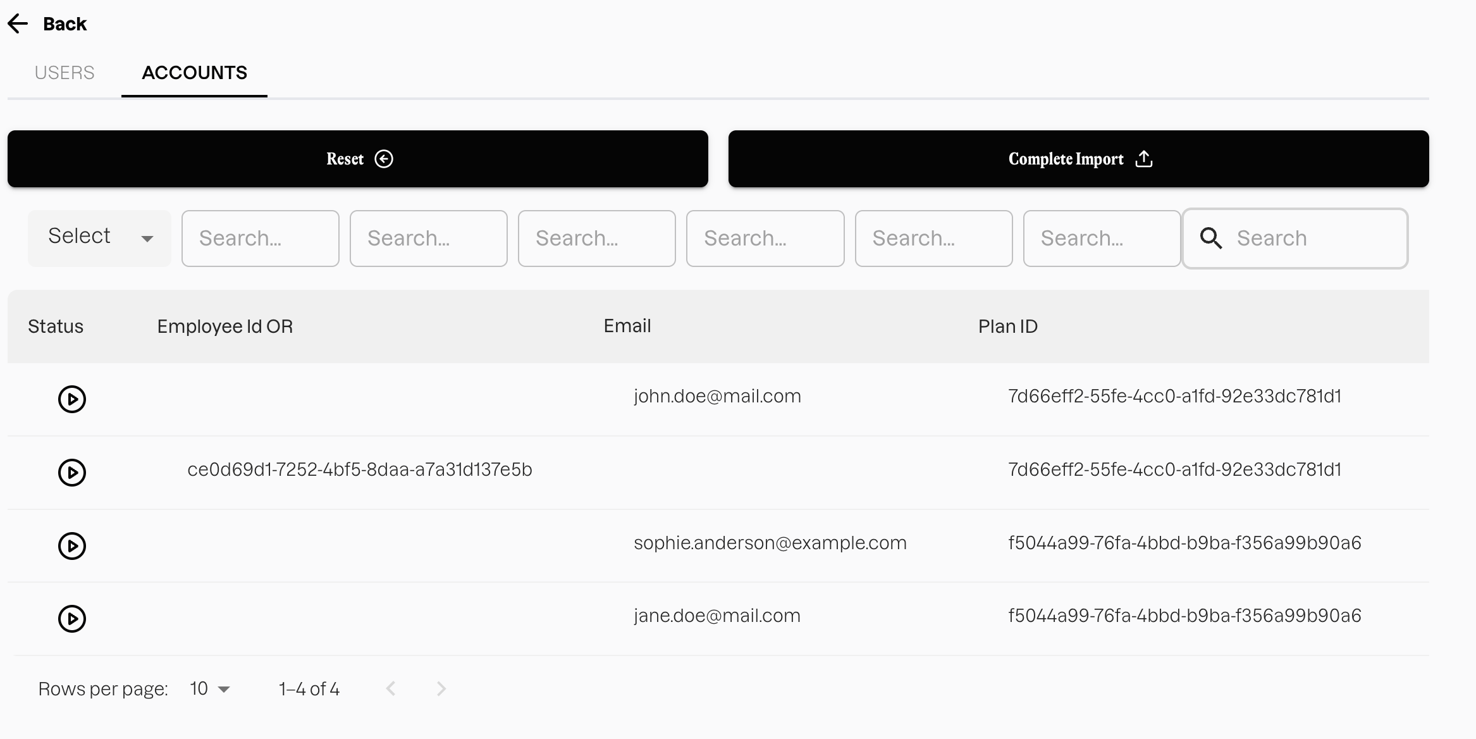This screenshot has width=1476, height=739.
Task: Open the ACCOUNTS tab
Action: pyautogui.click(x=194, y=73)
